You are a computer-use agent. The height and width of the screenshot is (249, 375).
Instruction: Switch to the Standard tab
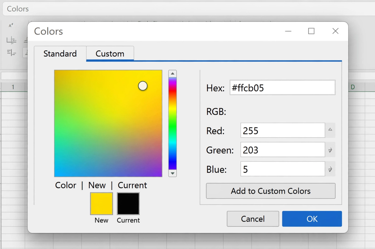click(60, 54)
